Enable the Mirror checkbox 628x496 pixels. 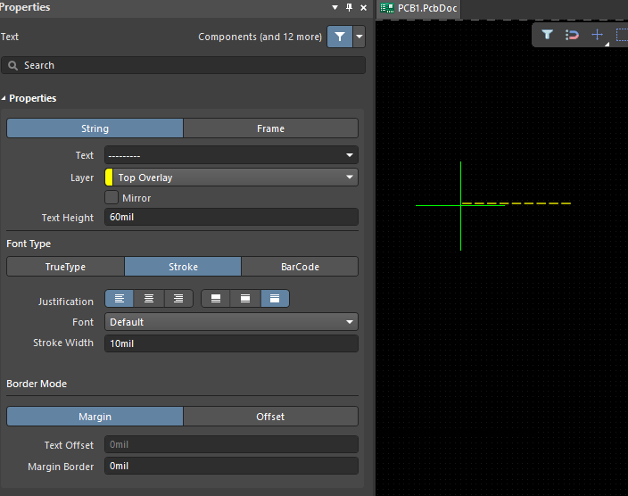112,197
